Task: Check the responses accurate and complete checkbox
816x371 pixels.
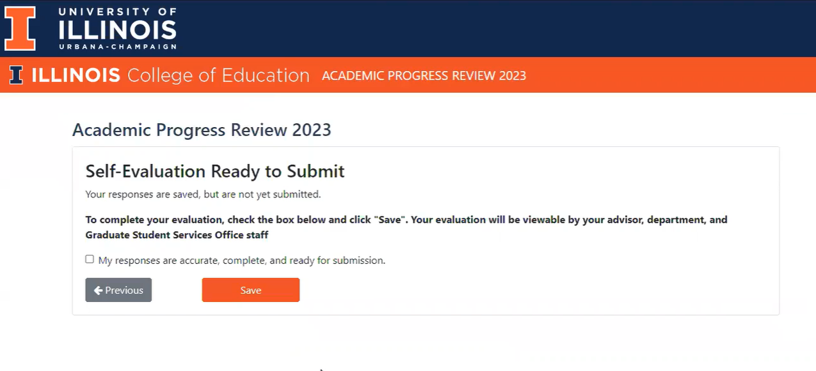Action: pyautogui.click(x=90, y=259)
